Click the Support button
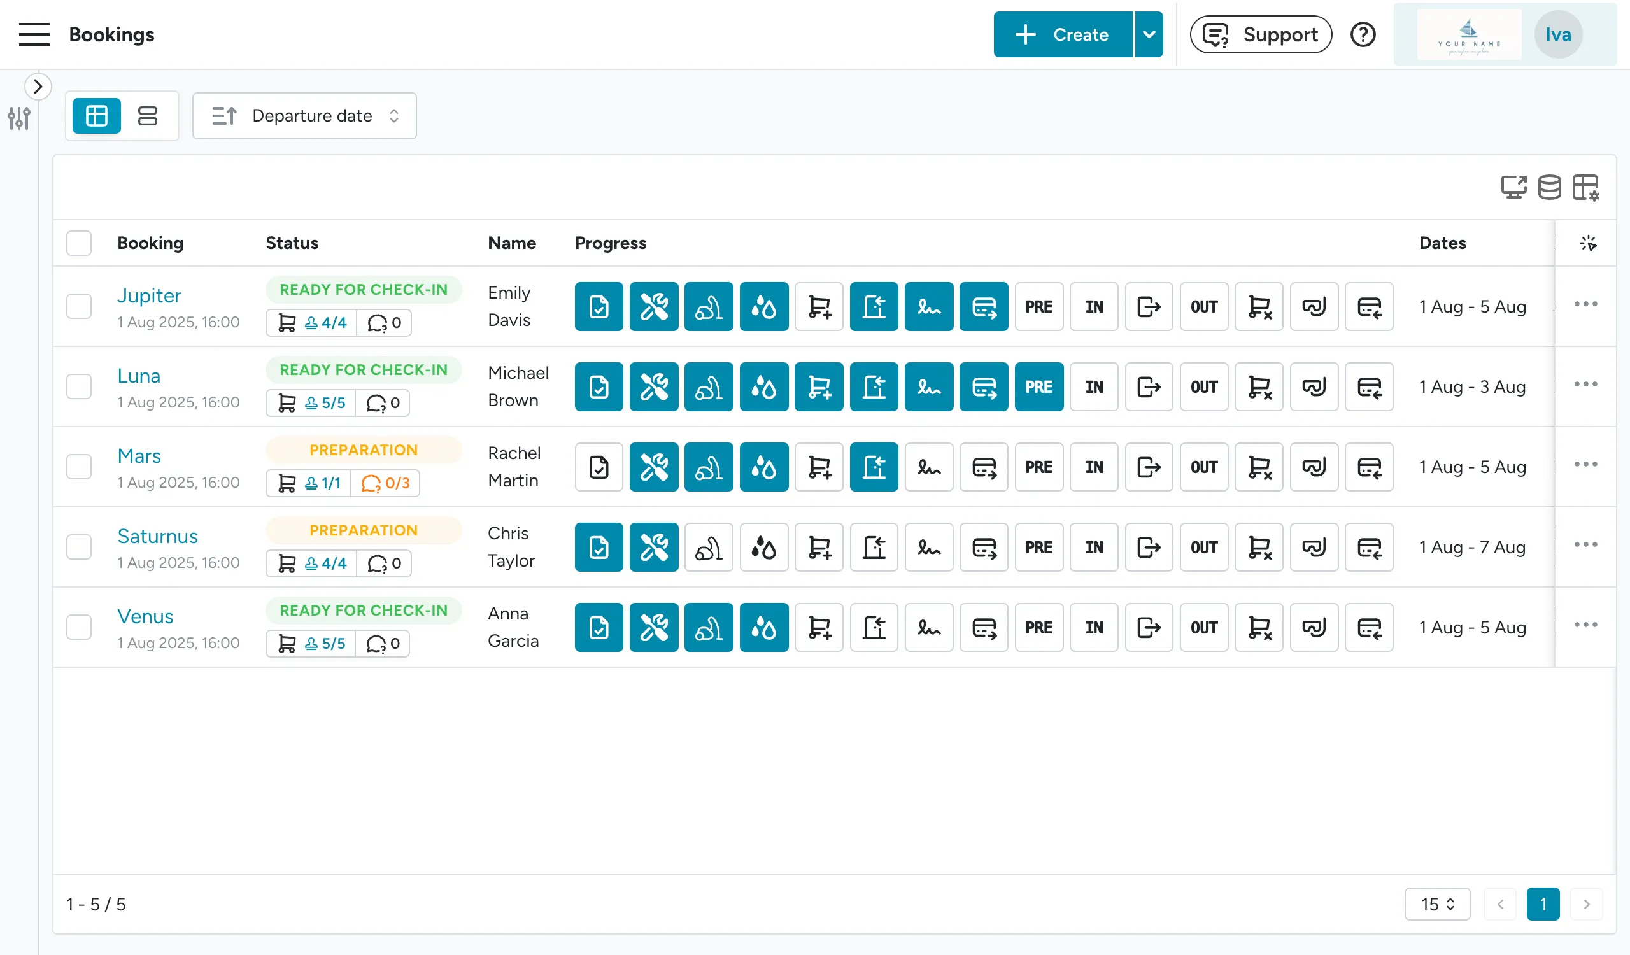1630x955 pixels. click(x=1260, y=34)
